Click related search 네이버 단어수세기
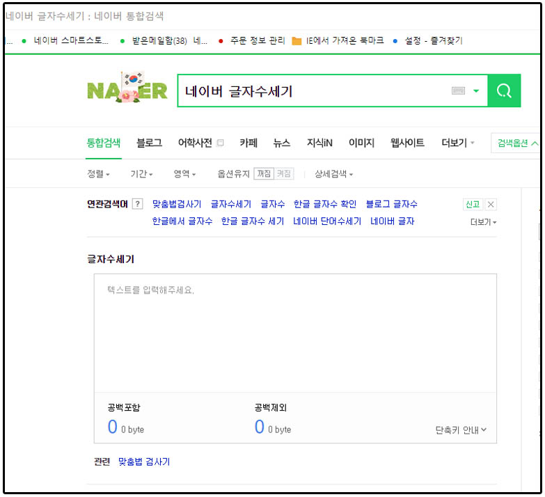The height and width of the screenshot is (497, 545). click(327, 221)
